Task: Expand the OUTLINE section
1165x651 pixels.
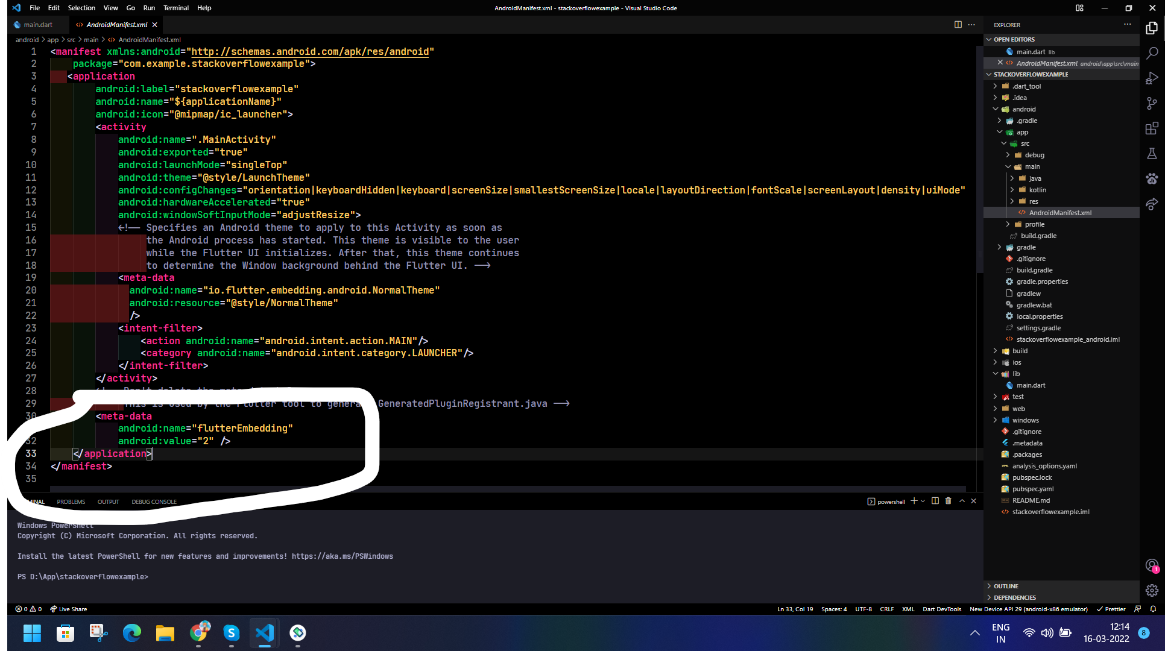Action: coord(1061,586)
